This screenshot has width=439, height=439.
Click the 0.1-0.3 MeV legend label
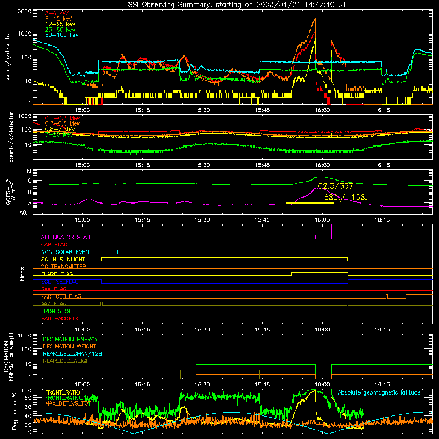click(63, 118)
